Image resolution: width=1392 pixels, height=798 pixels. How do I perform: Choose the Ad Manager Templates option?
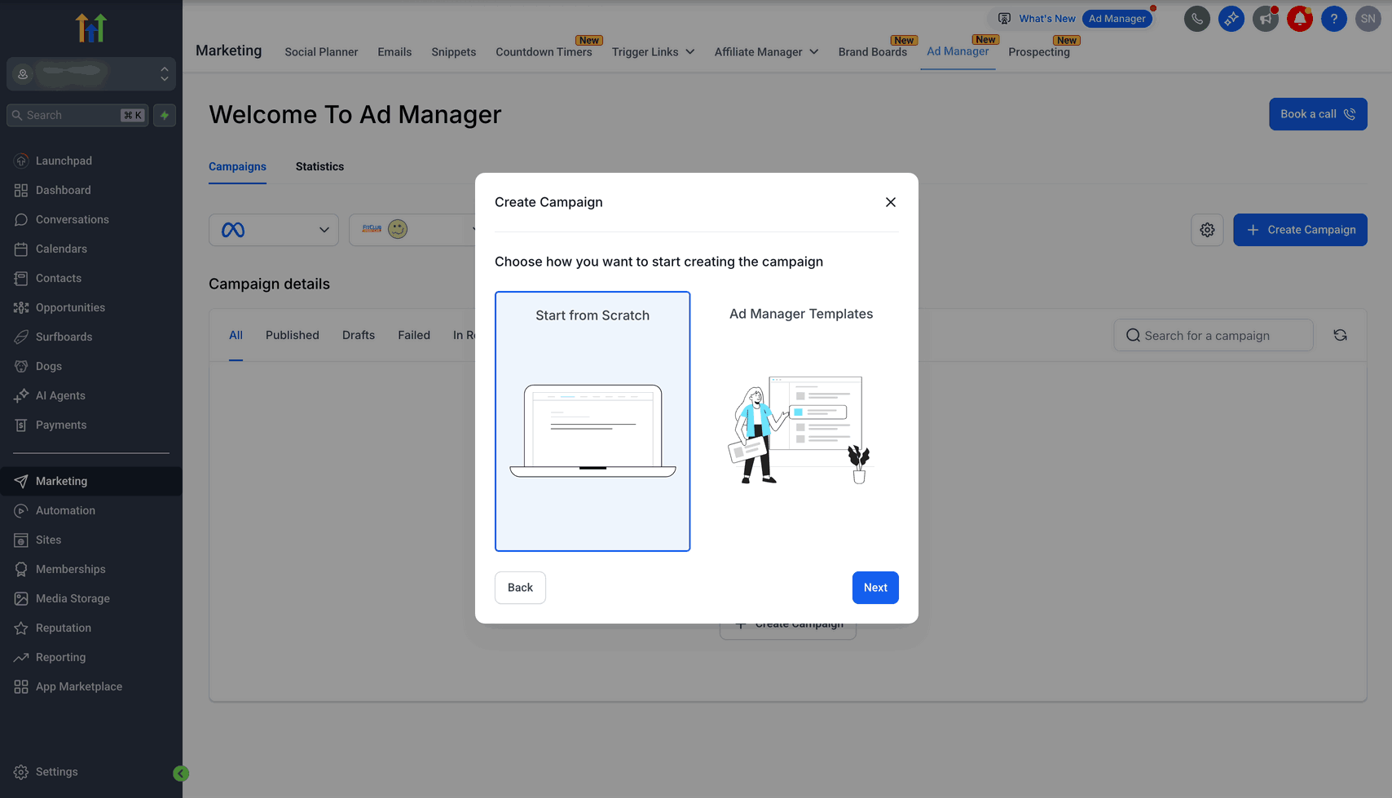(800, 421)
